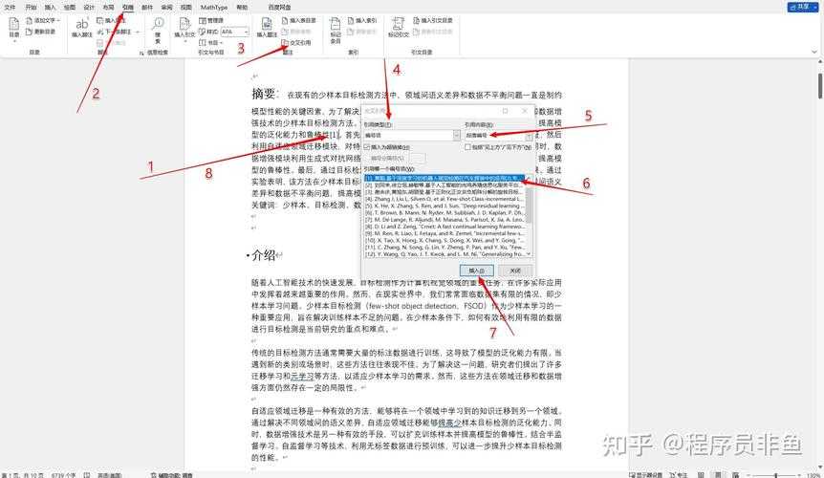Open the Mailings (邮件) tab

coord(147,8)
